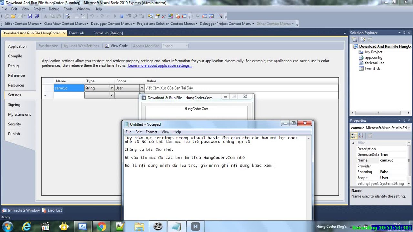Launch Internet Explorer from taskbar

(26, 227)
